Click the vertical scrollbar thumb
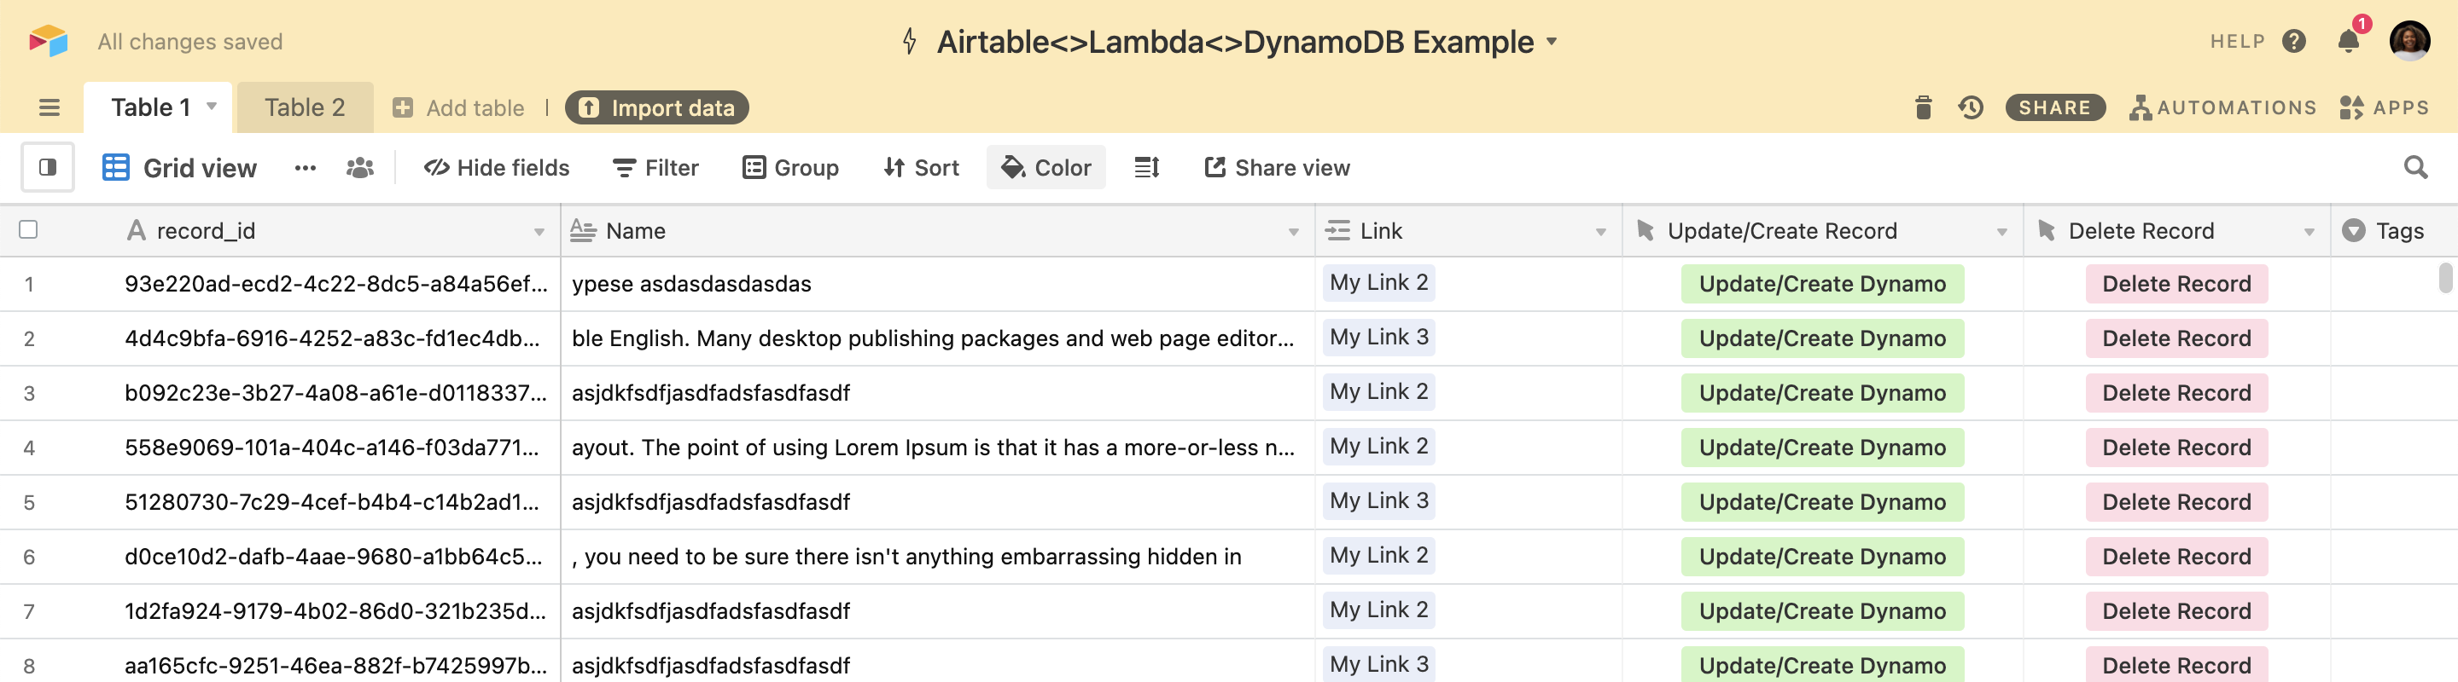Image resolution: width=2458 pixels, height=682 pixels. (2444, 278)
